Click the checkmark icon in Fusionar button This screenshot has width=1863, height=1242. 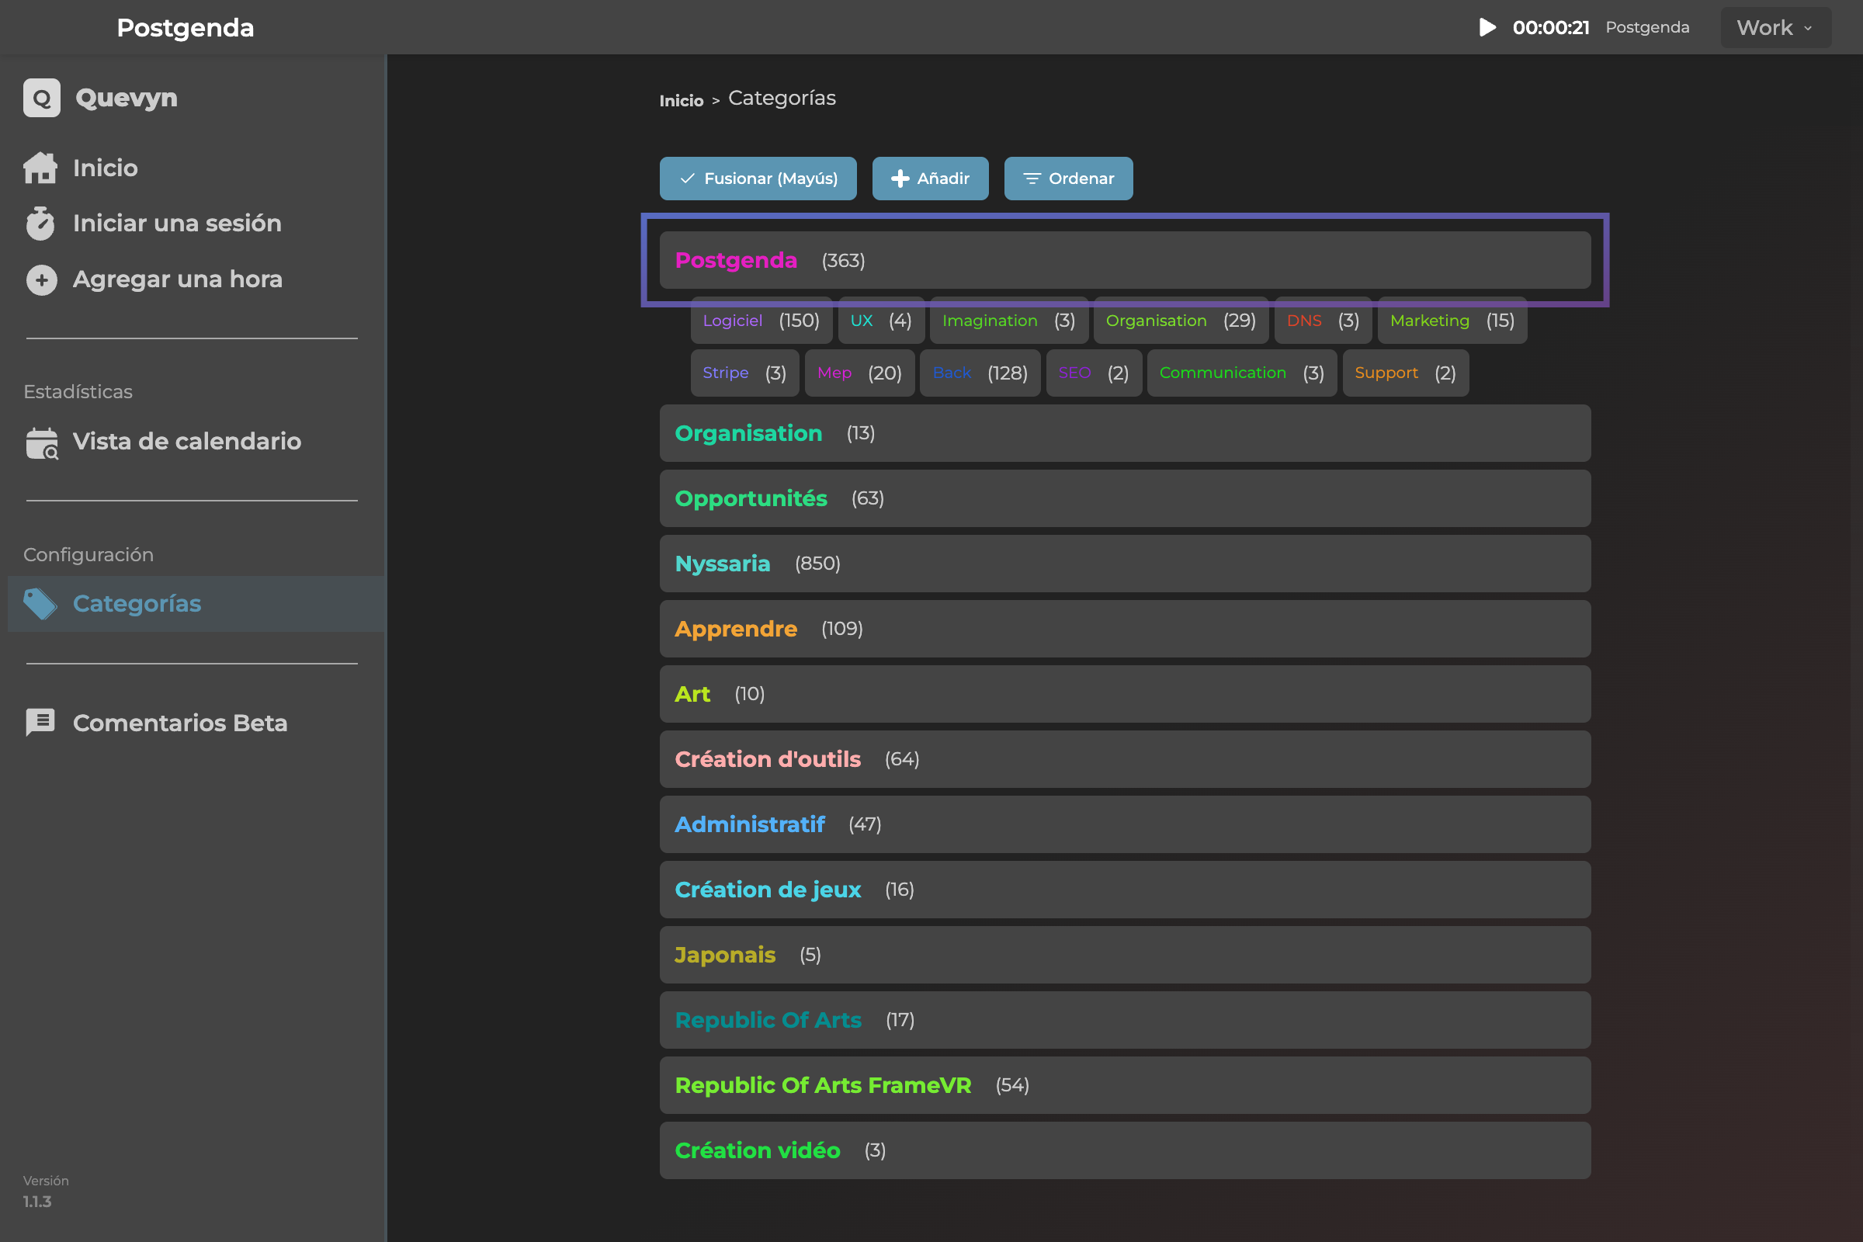[x=688, y=179]
